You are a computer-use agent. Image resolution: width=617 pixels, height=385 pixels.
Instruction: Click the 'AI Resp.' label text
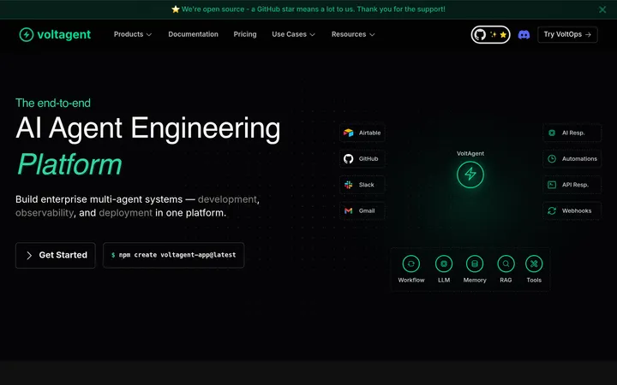[573, 133]
